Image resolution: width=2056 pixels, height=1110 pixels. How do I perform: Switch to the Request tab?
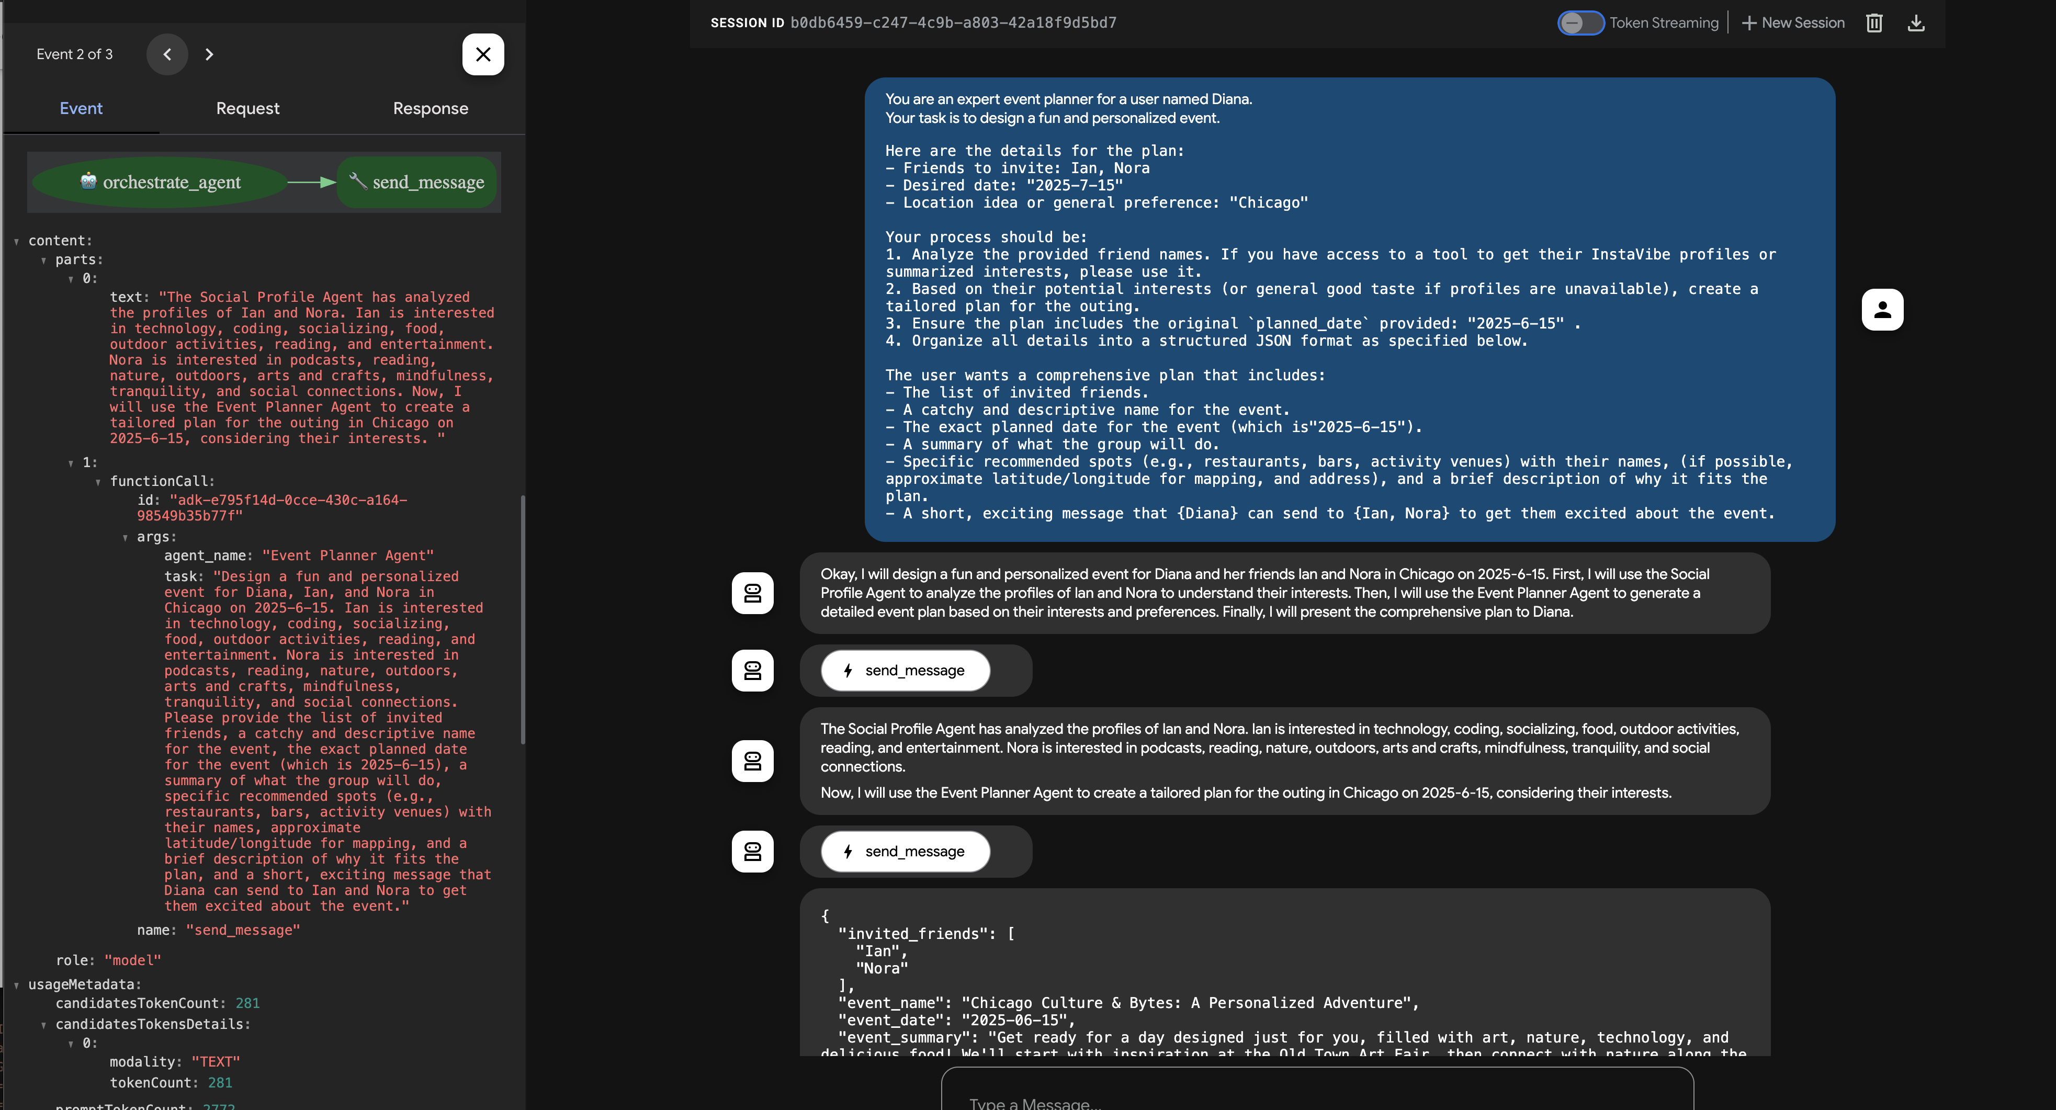[x=247, y=108]
